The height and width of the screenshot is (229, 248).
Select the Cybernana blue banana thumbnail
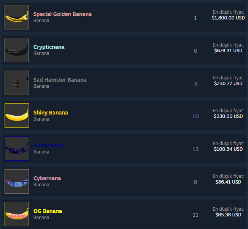[x=17, y=181]
